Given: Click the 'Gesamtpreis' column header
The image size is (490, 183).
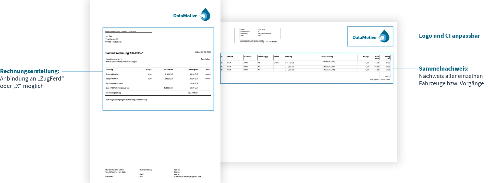Looking at the screenshot, I should [x=193, y=70].
